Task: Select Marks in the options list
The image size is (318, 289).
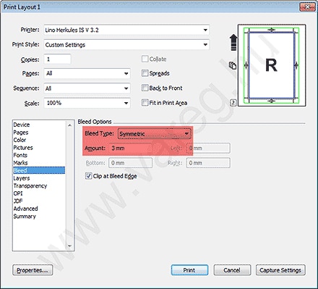Action: 39,163
